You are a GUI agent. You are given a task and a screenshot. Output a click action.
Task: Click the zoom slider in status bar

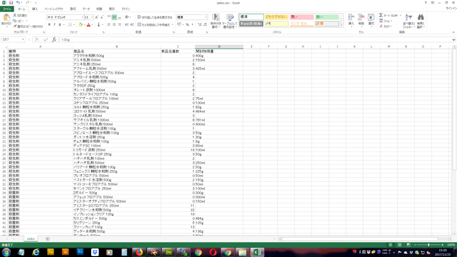pos(429,245)
